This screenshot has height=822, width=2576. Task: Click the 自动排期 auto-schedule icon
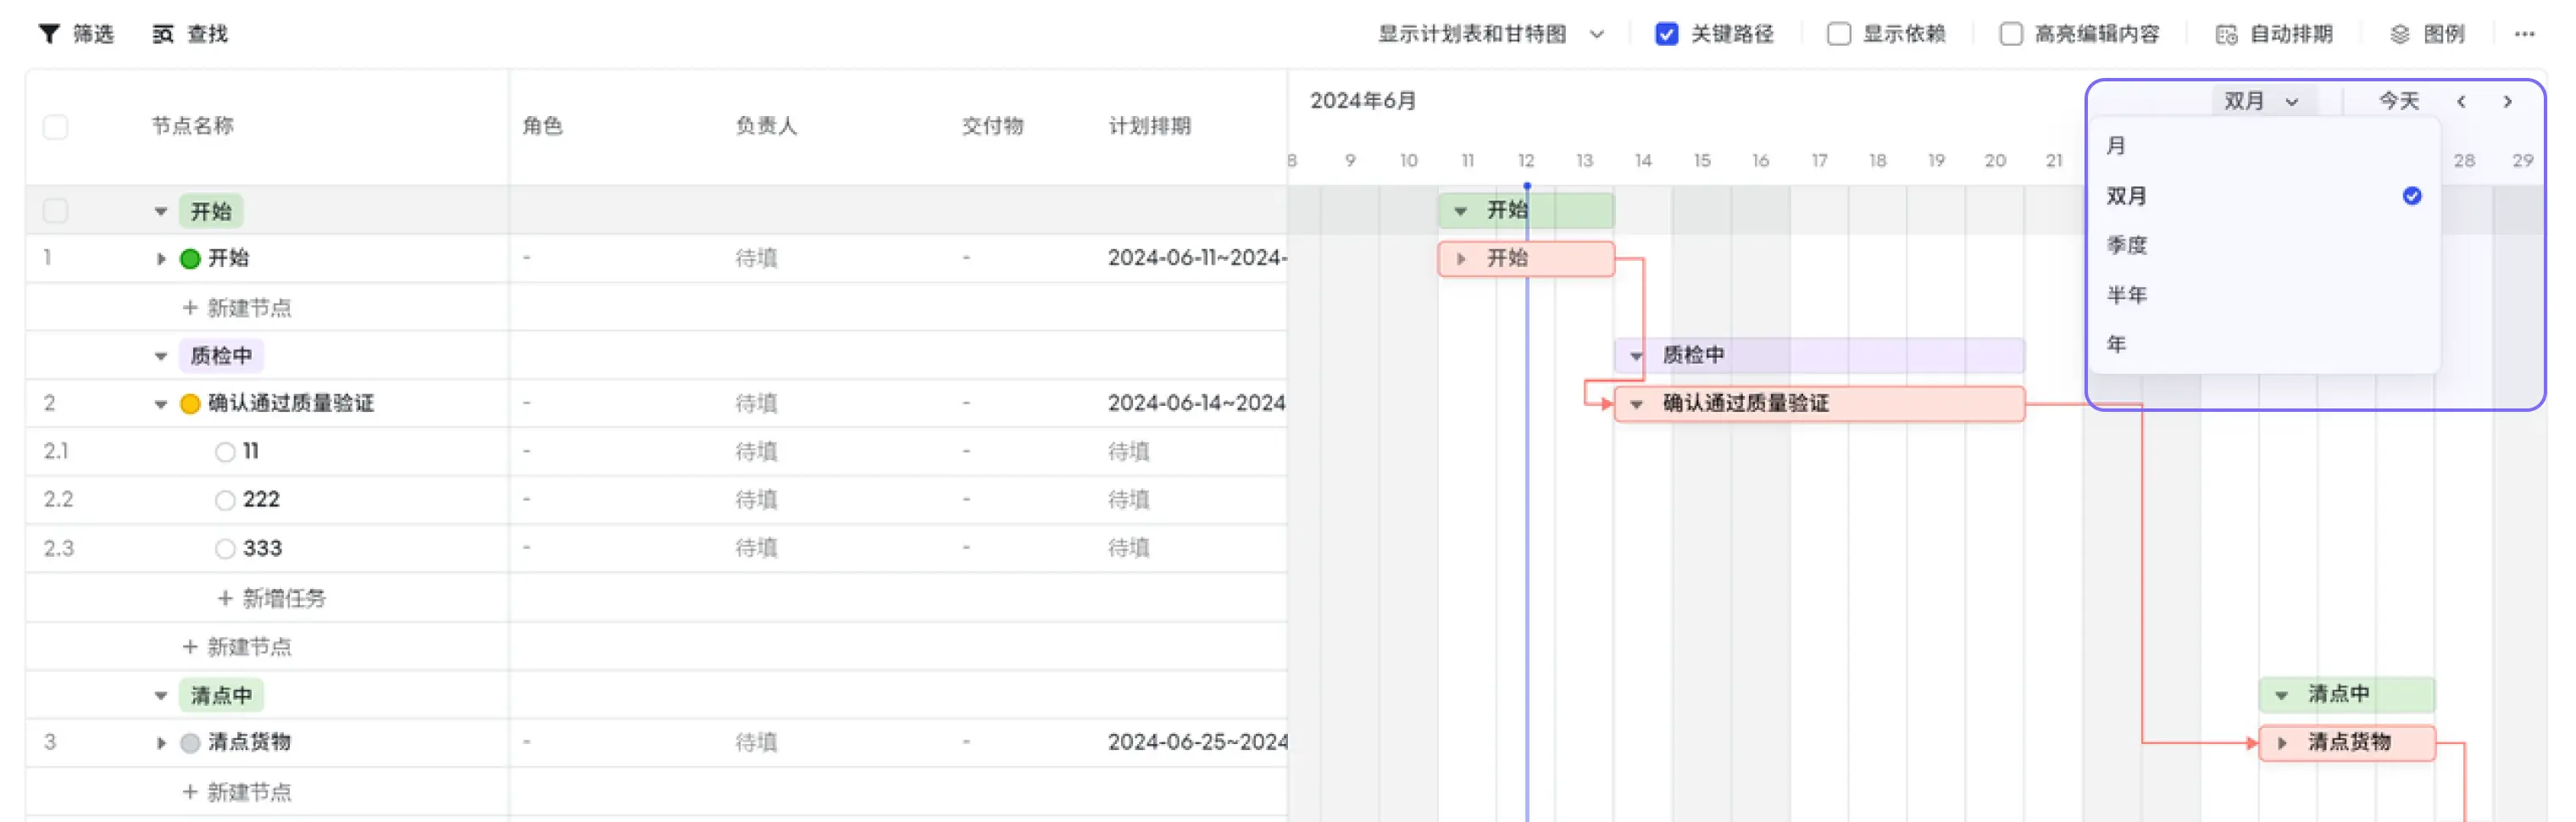click(2226, 33)
